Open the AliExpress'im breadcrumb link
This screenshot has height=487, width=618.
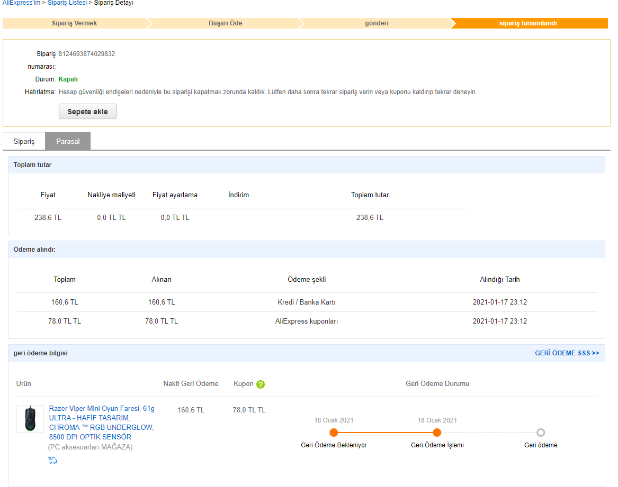pos(21,3)
